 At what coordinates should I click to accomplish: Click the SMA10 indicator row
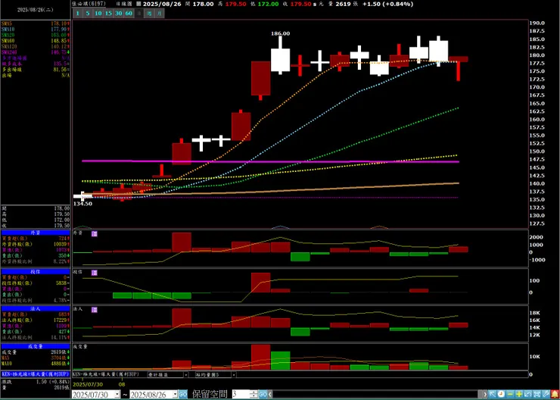click(x=36, y=29)
